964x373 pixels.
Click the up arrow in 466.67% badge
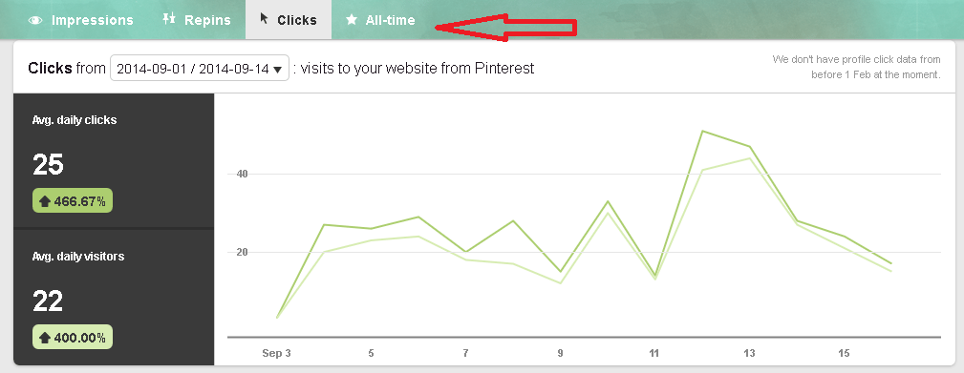44,201
